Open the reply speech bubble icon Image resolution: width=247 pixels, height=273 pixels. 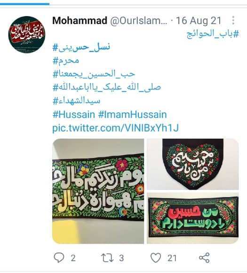point(59,257)
